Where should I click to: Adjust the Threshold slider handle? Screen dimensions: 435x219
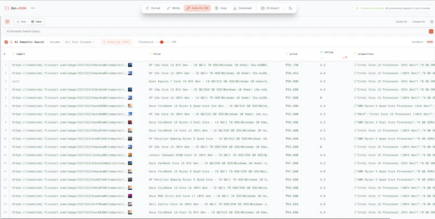(161, 42)
